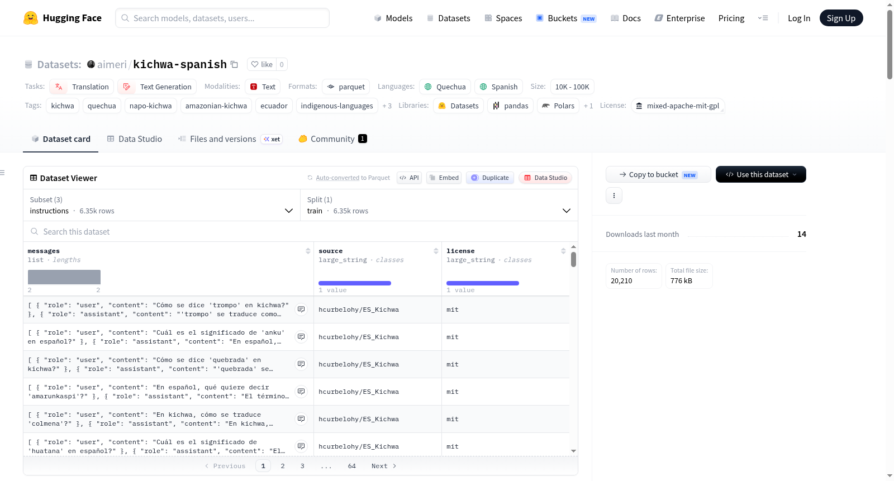This screenshot has width=894, height=481.
Task: Open the Subset instructions dropdown
Action: click(161, 205)
